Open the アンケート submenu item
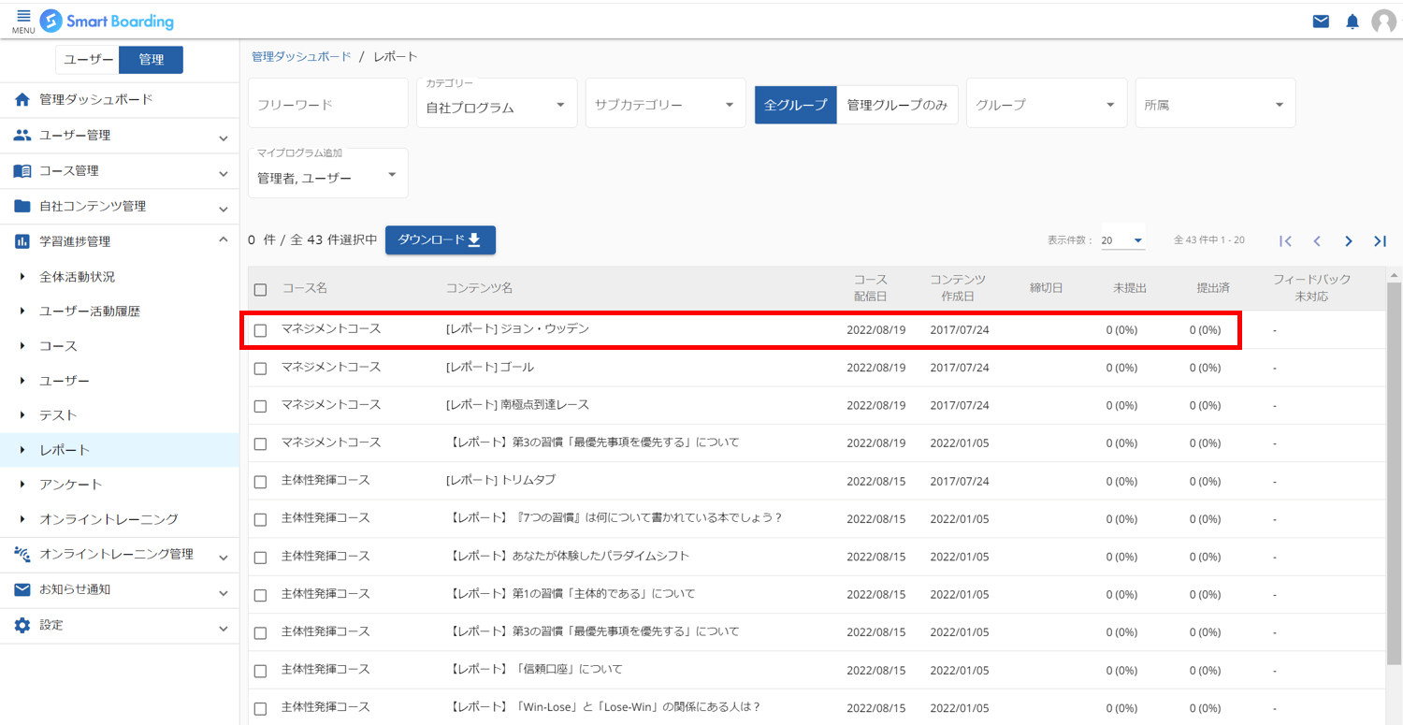1403x725 pixels. (71, 485)
